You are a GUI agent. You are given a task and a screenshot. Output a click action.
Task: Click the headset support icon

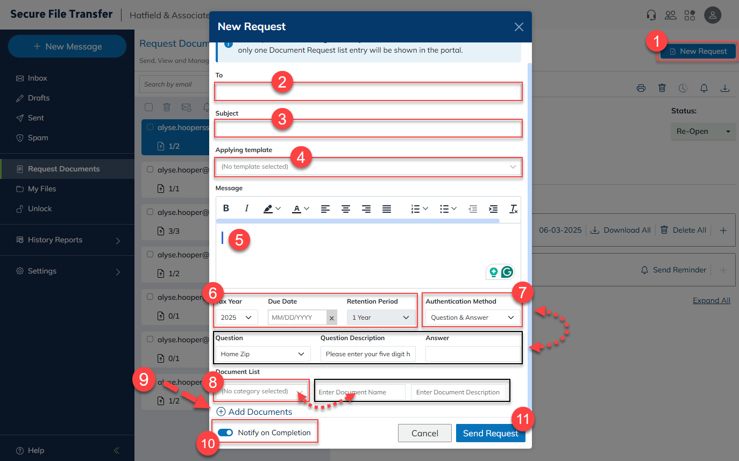651,15
